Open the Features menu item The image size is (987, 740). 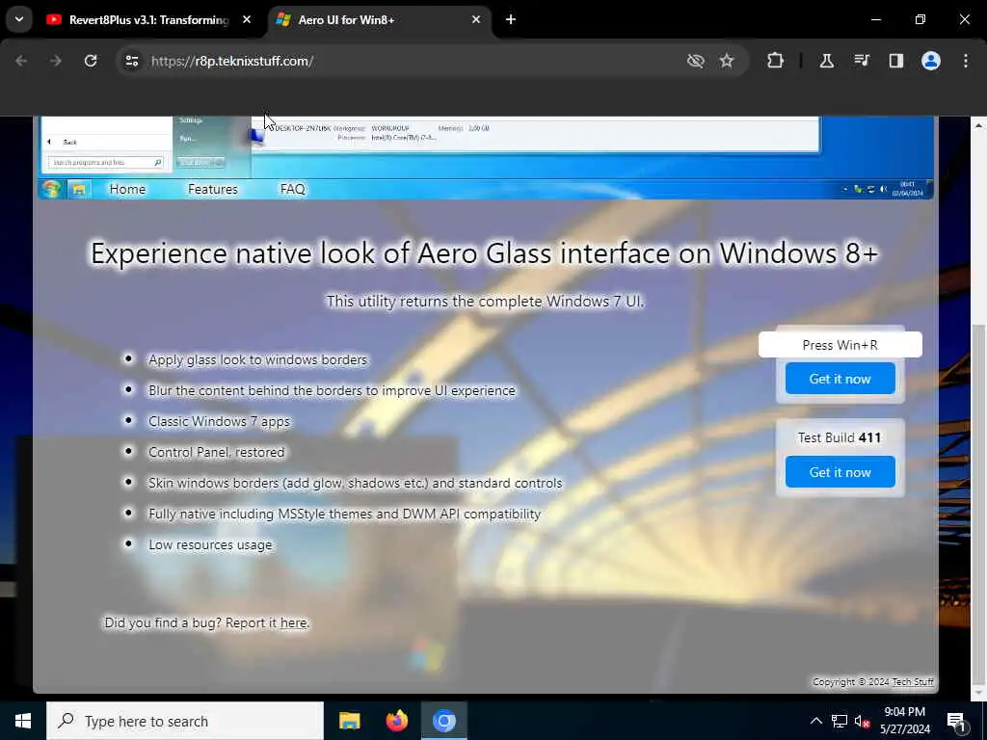[213, 189]
